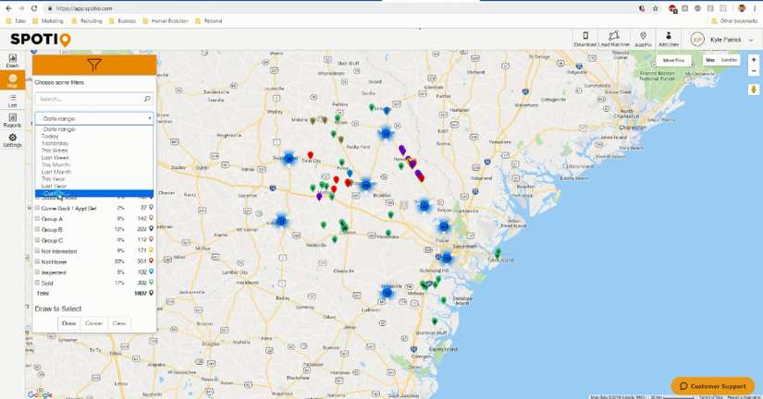Open the Other bookmarks folder
Screen dimensions: 763x399
734,21
